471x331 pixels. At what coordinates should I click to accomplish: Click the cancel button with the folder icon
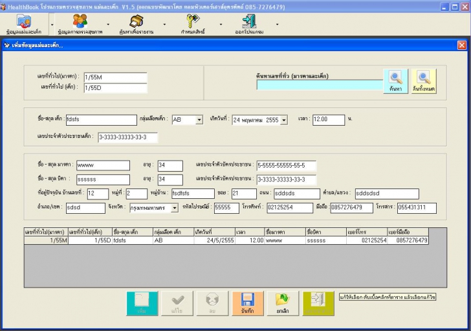[x=282, y=303]
